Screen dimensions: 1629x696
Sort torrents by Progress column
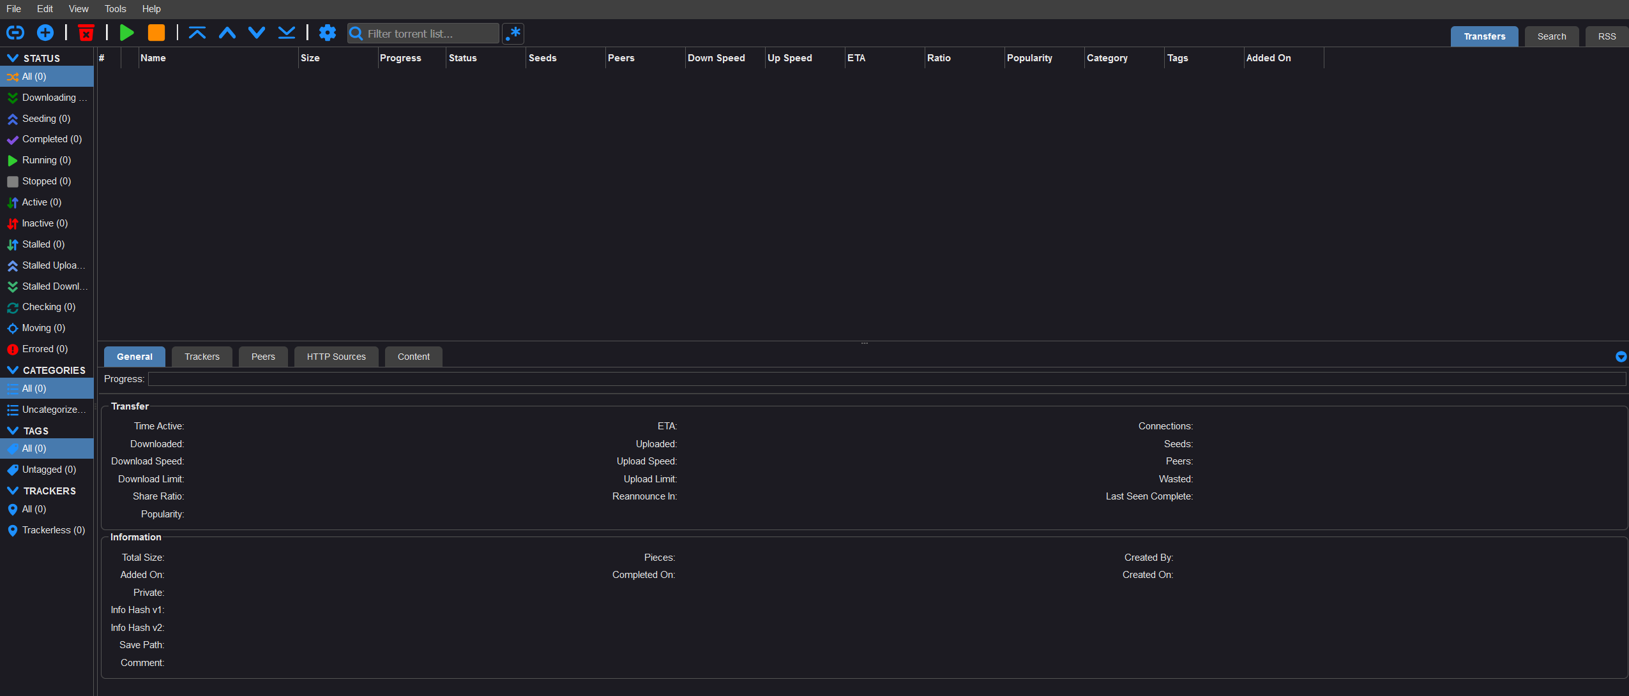click(x=412, y=58)
